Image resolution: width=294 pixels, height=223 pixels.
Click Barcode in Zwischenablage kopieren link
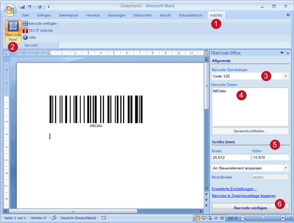click(244, 196)
